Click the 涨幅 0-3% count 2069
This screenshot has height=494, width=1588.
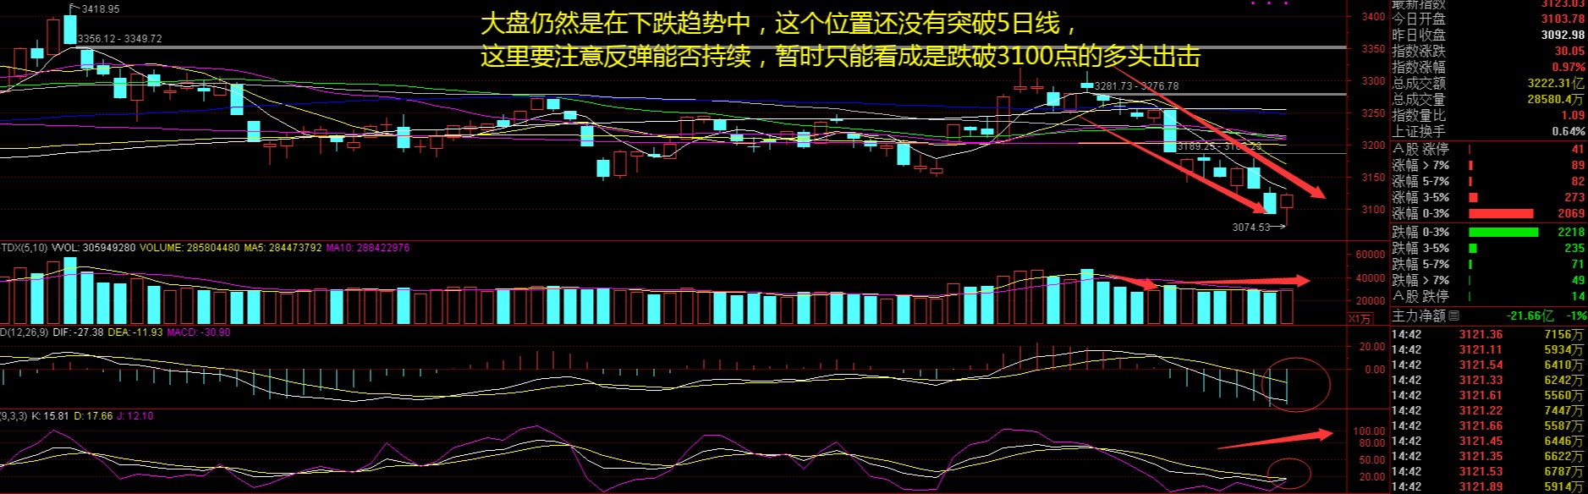tap(1571, 214)
